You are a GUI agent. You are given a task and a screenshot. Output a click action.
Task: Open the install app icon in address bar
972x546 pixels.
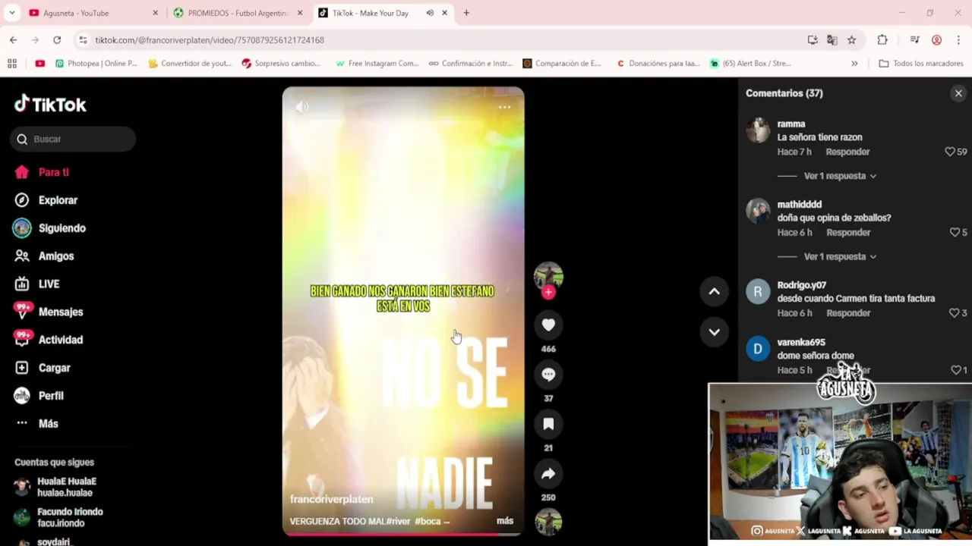pos(813,40)
